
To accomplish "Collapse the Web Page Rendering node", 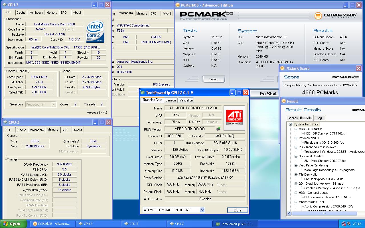I will [x=296, y=165].
